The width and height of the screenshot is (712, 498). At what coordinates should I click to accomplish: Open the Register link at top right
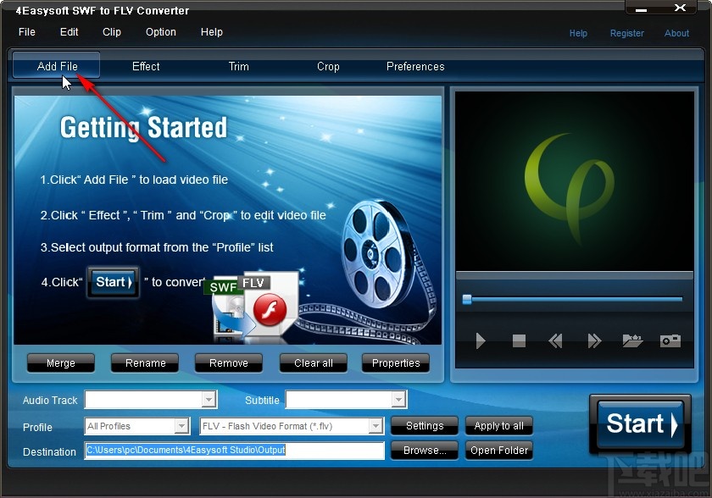[627, 33]
